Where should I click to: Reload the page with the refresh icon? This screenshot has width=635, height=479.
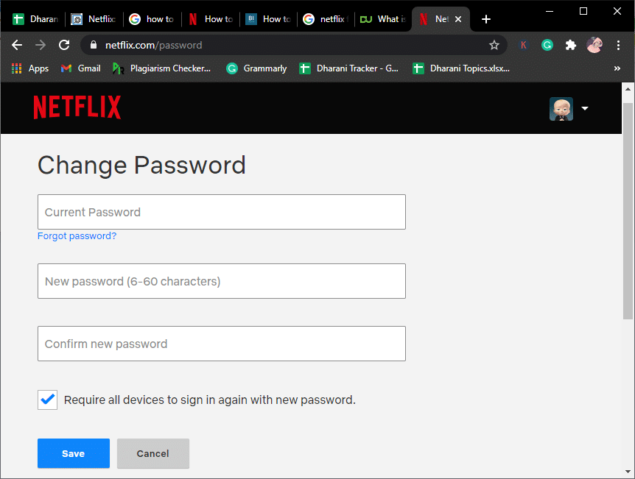pos(64,45)
